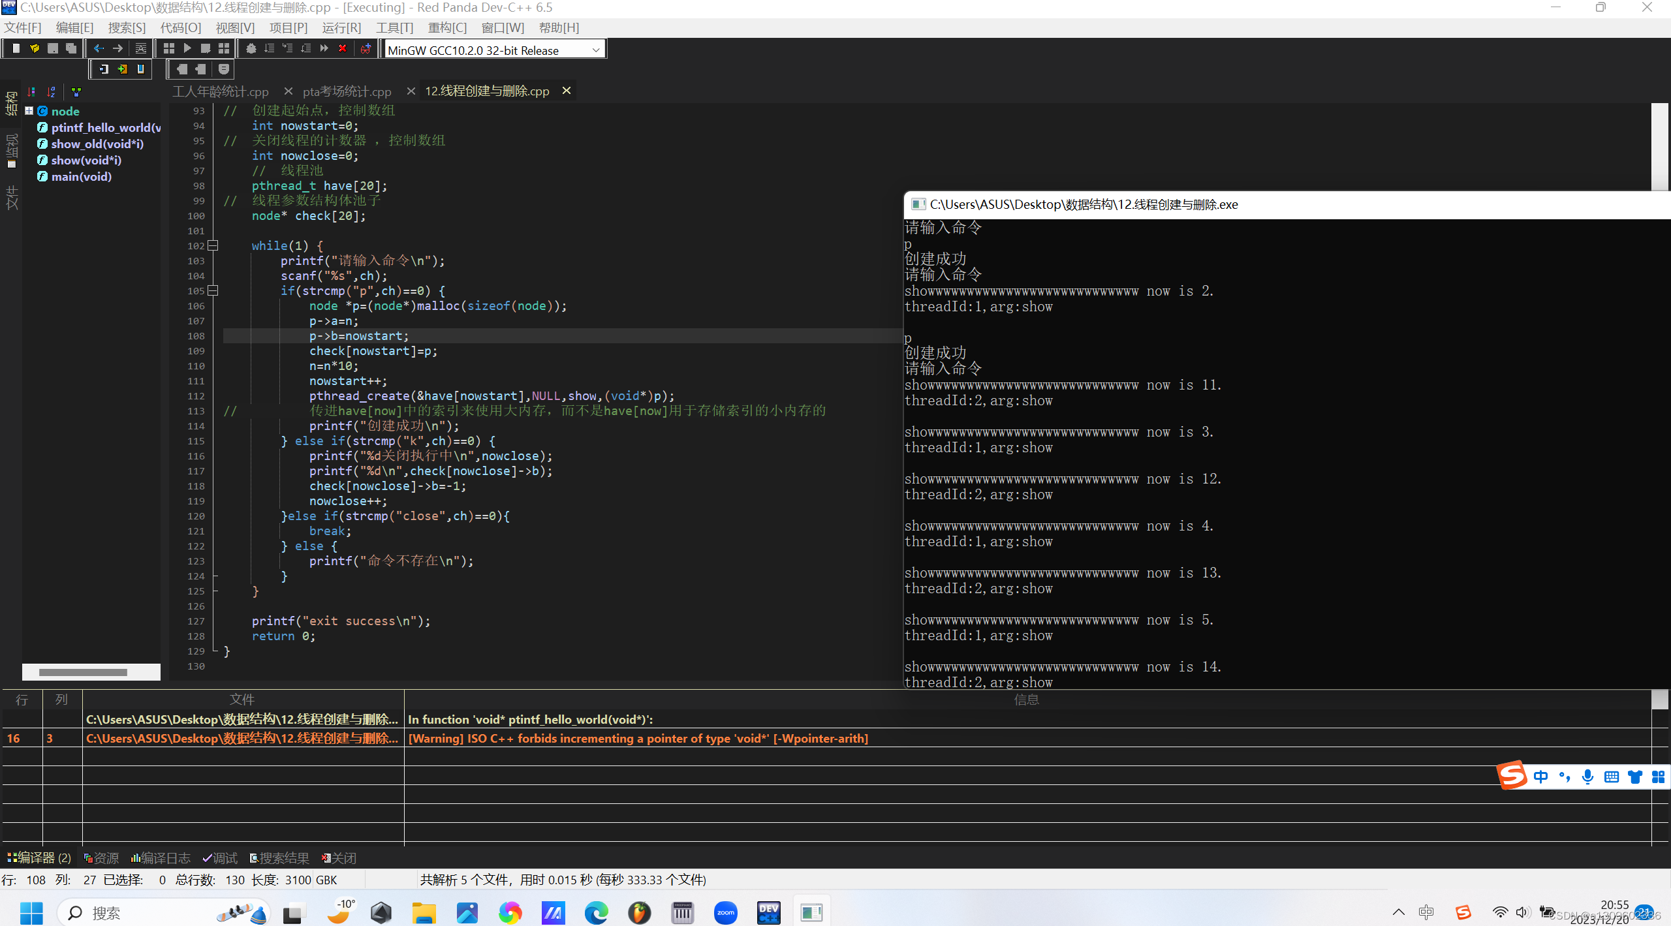Compile using the gear icon
The width and height of the screenshot is (1671, 926).
(253, 48)
